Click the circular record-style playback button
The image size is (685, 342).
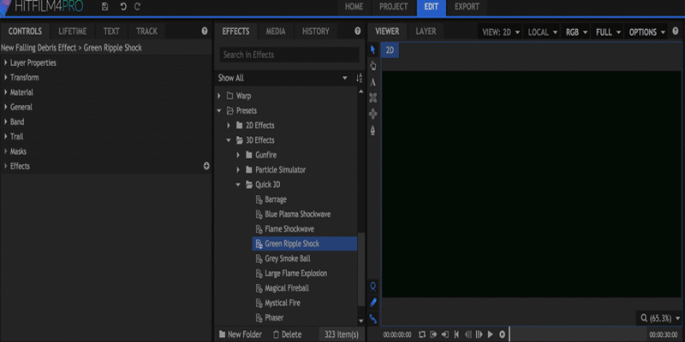(502, 334)
